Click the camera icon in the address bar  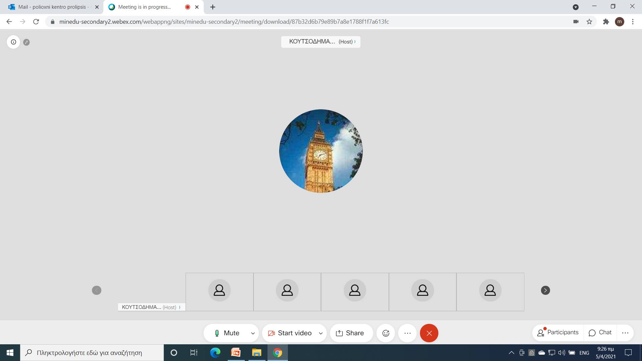[x=576, y=22]
